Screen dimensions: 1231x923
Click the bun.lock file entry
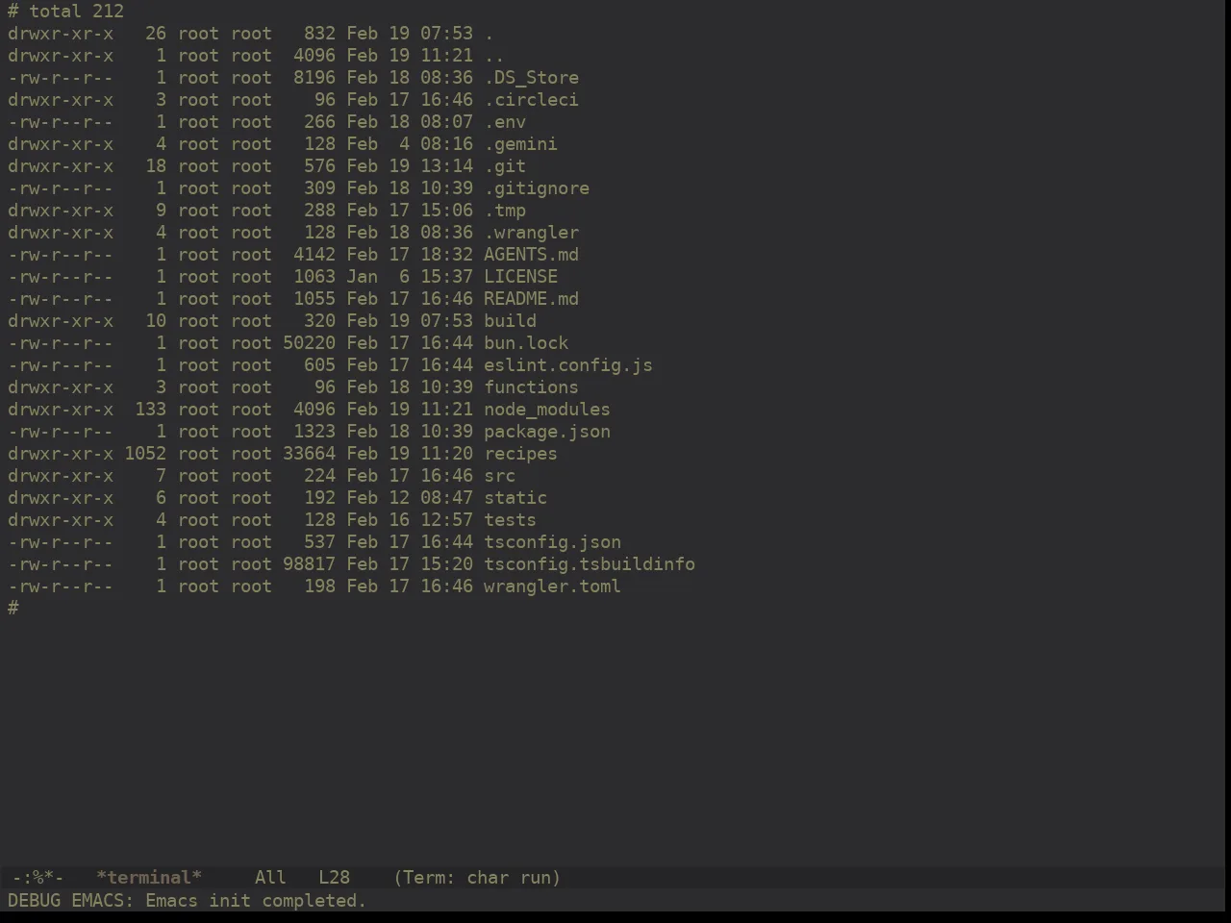click(x=526, y=343)
